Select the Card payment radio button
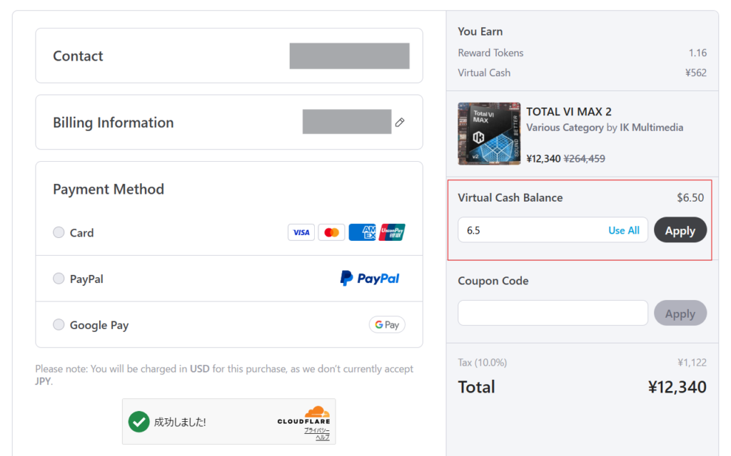The width and height of the screenshot is (731, 456). [59, 232]
